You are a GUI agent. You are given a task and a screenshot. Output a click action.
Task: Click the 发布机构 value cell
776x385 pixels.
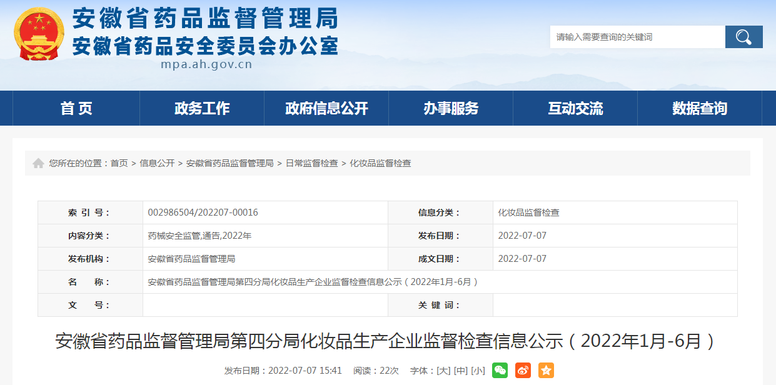coord(265,259)
